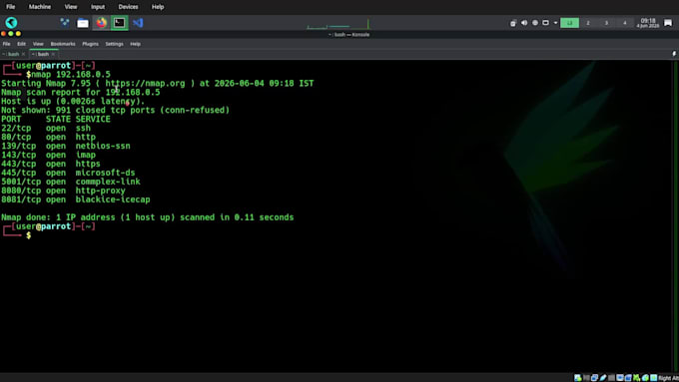679x382 pixels.
Task: Open Konsole Help menu
Action: click(135, 44)
